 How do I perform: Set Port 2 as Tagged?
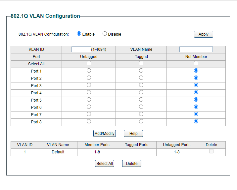[141, 78]
